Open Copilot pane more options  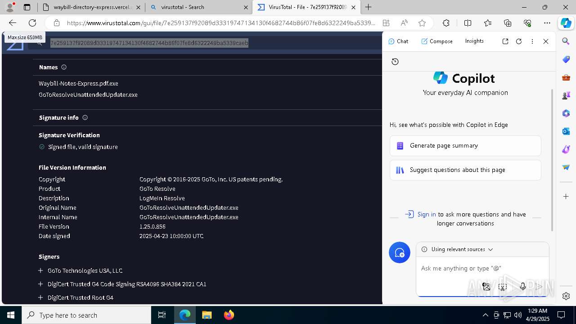(x=532, y=41)
